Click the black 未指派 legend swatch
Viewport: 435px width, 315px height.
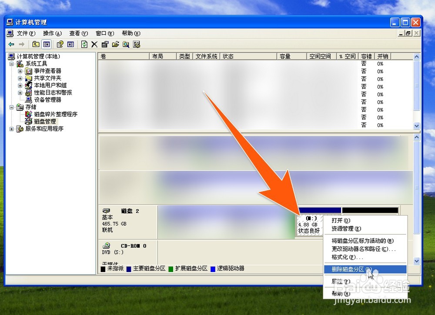click(103, 269)
